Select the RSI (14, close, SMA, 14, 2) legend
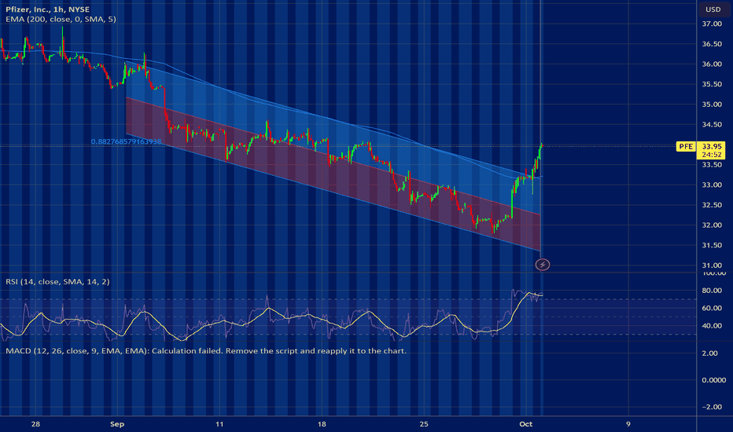The image size is (733, 432). tap(57, 282)
